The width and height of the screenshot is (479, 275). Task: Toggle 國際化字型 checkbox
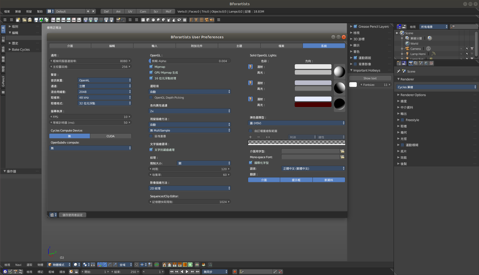tap(251, 163)
